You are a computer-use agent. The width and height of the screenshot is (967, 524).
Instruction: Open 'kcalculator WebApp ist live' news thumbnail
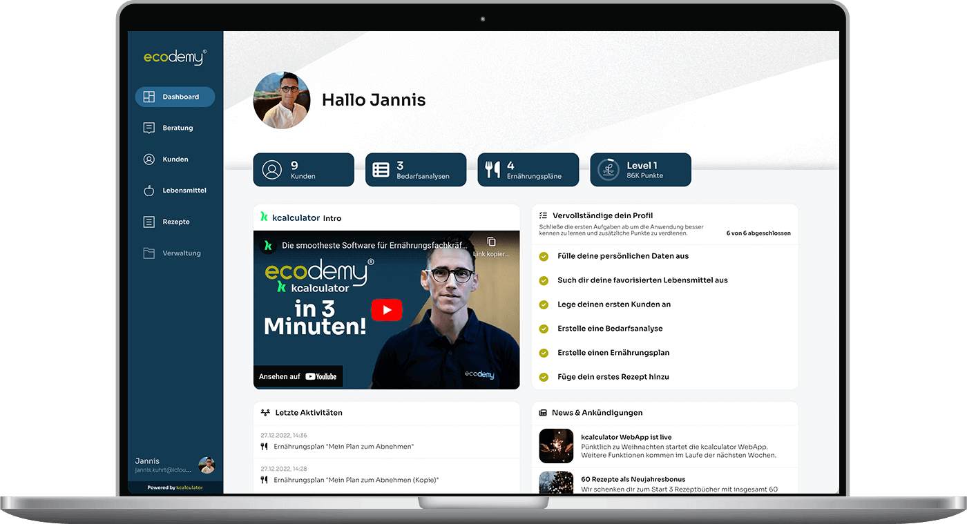coord(556,446)
